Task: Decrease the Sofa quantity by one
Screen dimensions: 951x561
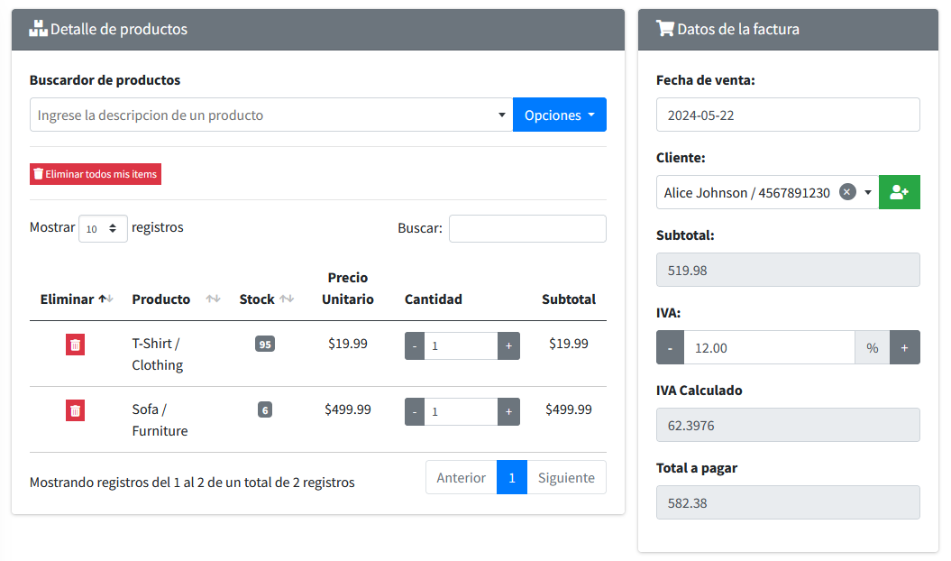Action: coord(415,411)
